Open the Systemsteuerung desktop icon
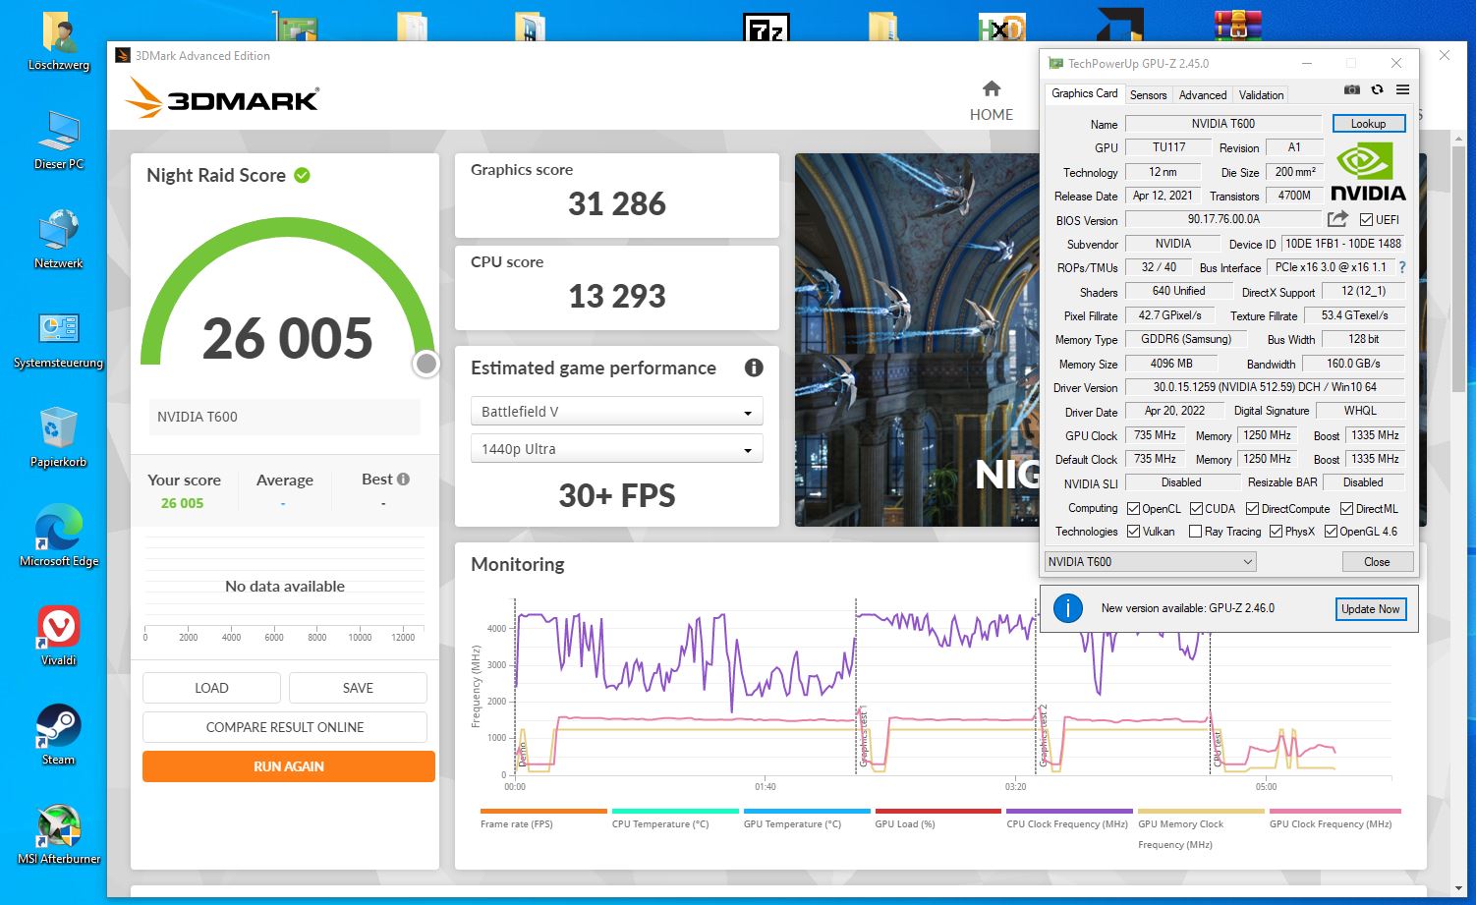The height and width of the screenshot is (905, 1476). (x=59, y=340)
